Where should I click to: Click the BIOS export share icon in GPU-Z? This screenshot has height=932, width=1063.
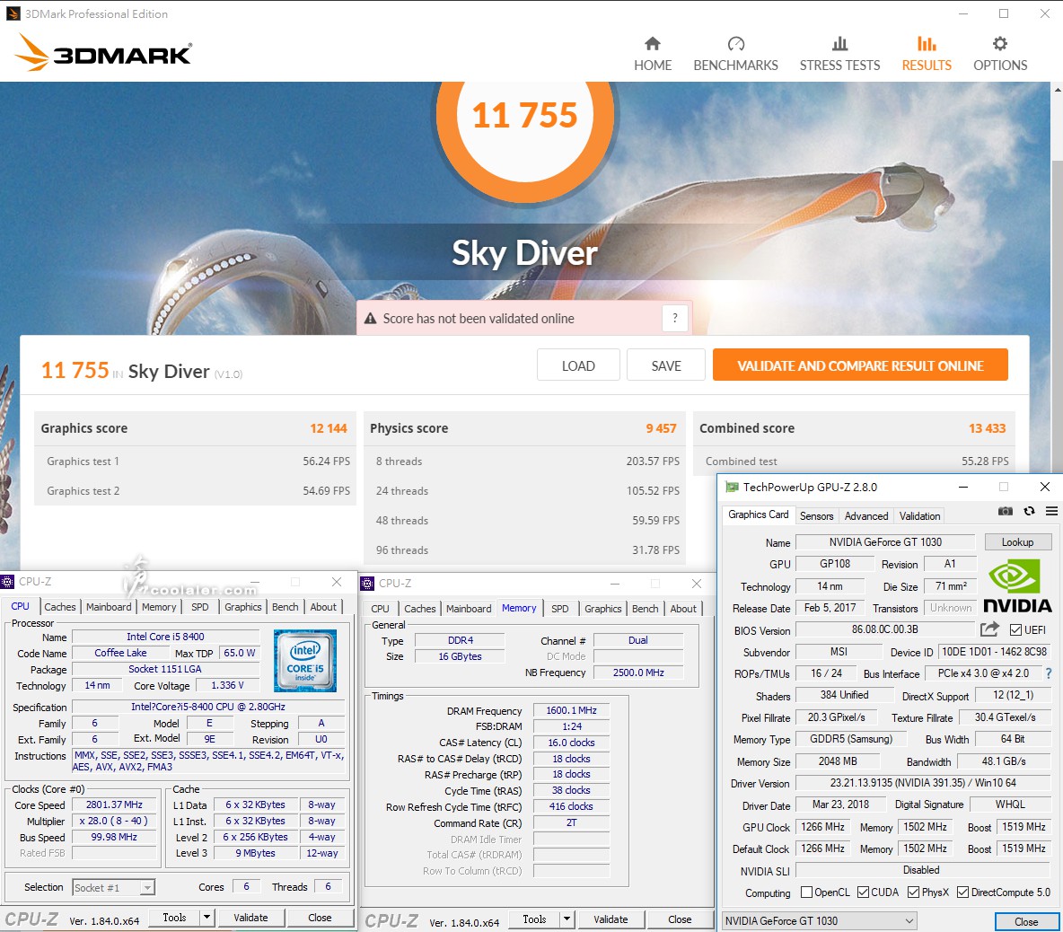(989, 629)
